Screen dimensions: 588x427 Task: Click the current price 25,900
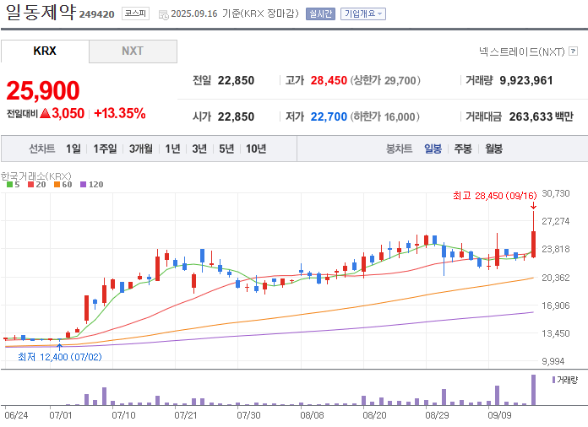(x=43, y=90)
